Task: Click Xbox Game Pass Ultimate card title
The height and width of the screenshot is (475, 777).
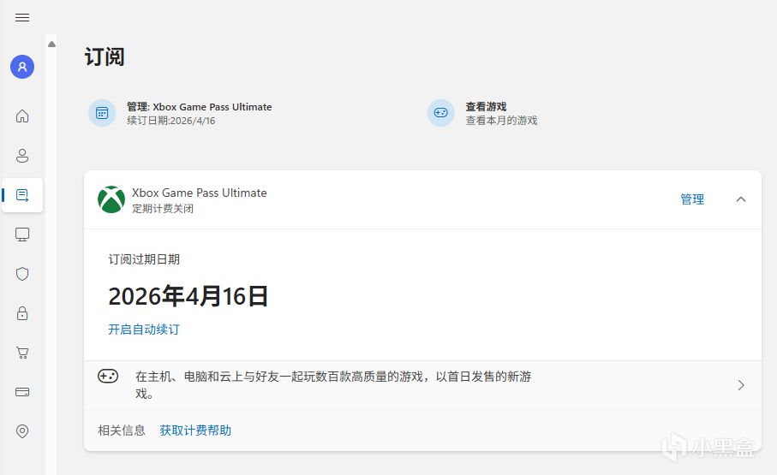Action: click(x=200, y=193)
